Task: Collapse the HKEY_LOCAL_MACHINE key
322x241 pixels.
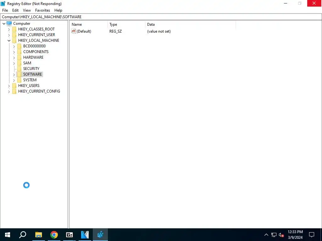Action: click(9, 40)
